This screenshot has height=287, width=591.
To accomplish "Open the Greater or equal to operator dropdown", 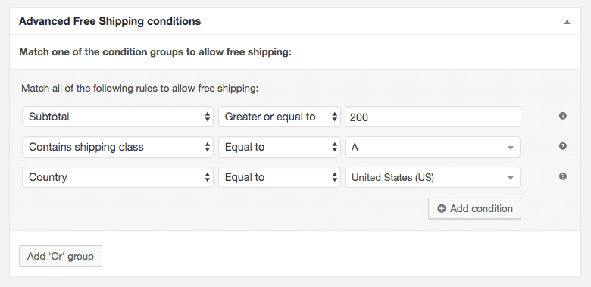I will click(280, 117).
